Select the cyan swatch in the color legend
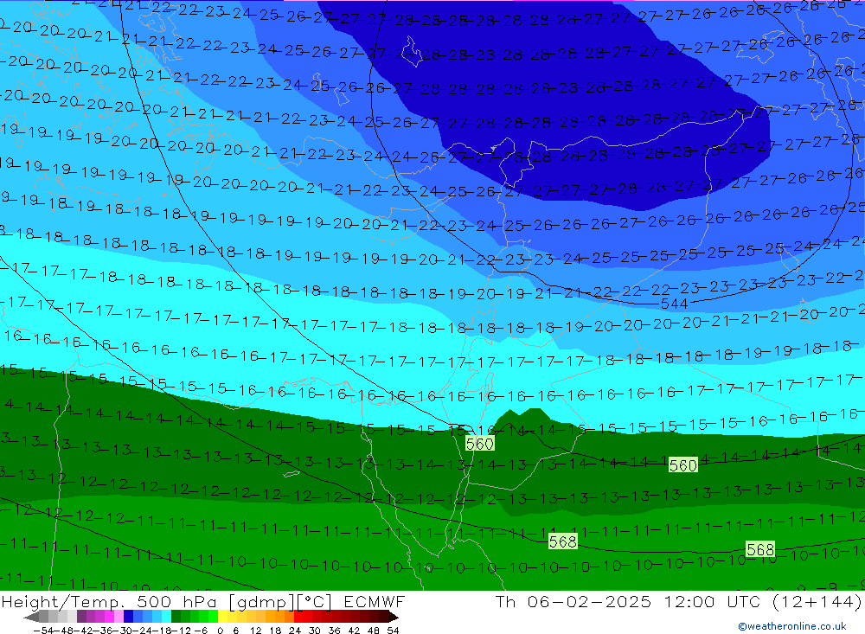This screenshot has width=865, height=634. [x=166, y=617]
